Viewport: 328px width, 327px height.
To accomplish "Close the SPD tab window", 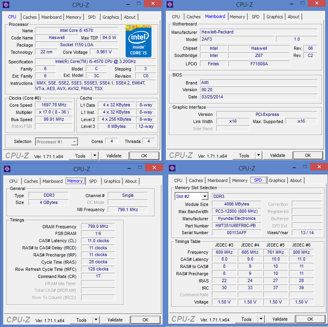I will [x=319, y=166].
